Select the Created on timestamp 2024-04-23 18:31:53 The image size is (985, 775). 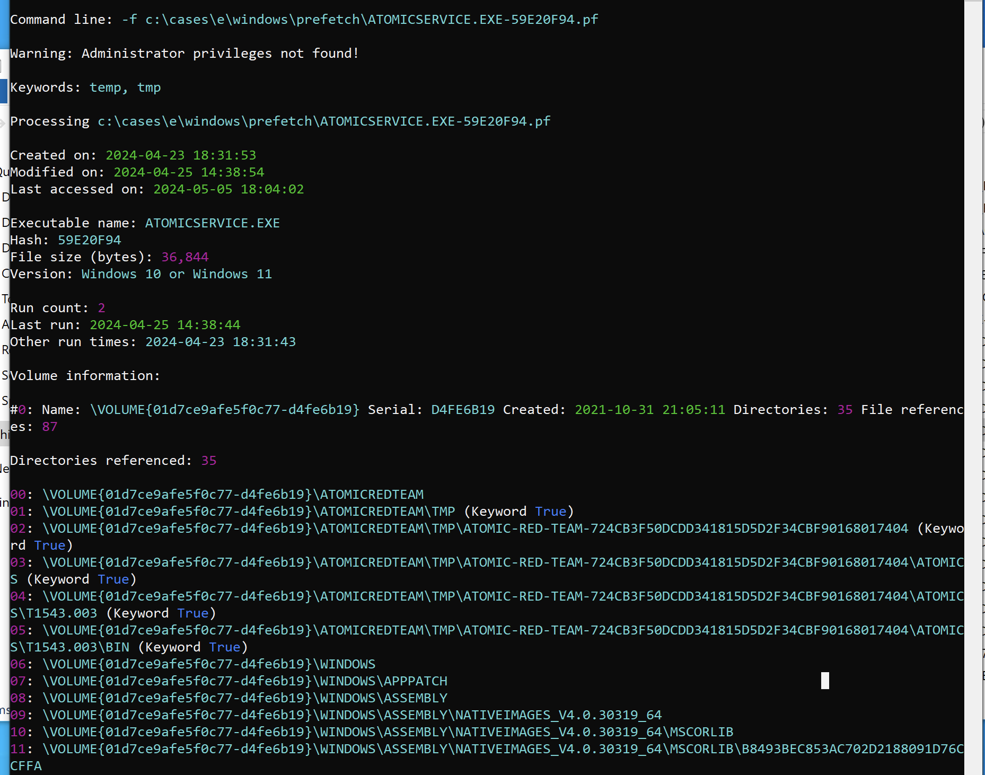181,155
